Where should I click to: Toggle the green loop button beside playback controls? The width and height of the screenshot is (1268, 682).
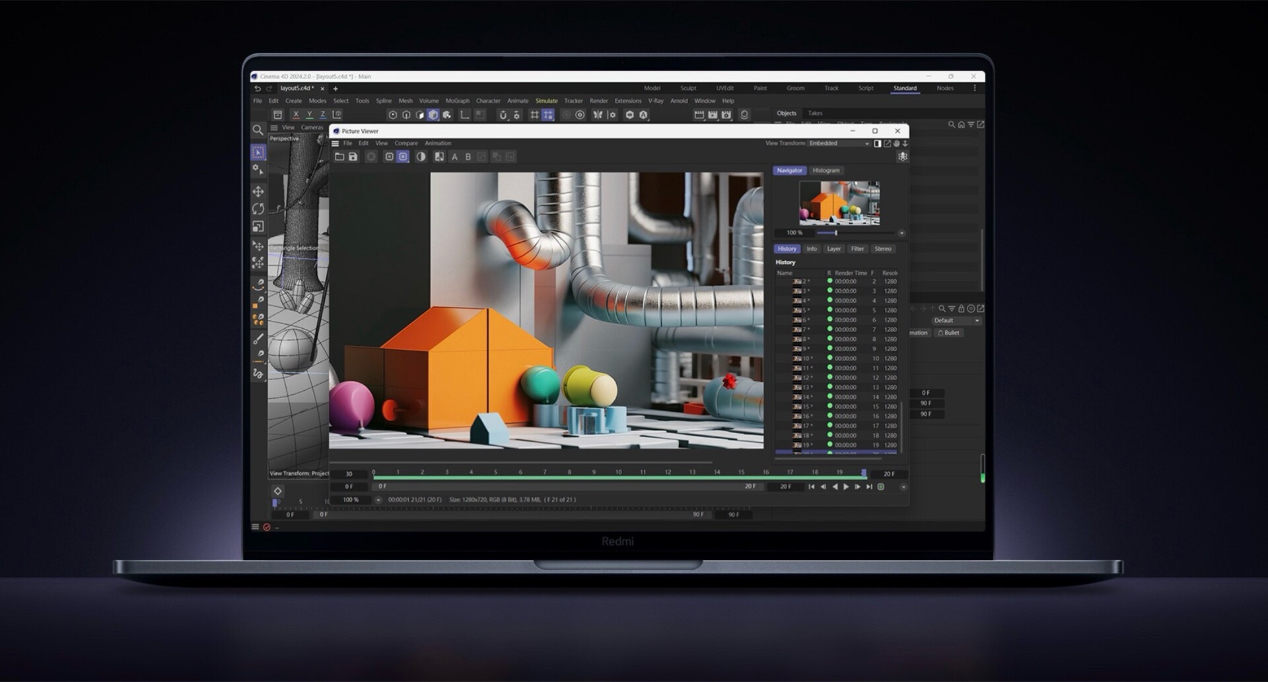click(x=880, y=487)
